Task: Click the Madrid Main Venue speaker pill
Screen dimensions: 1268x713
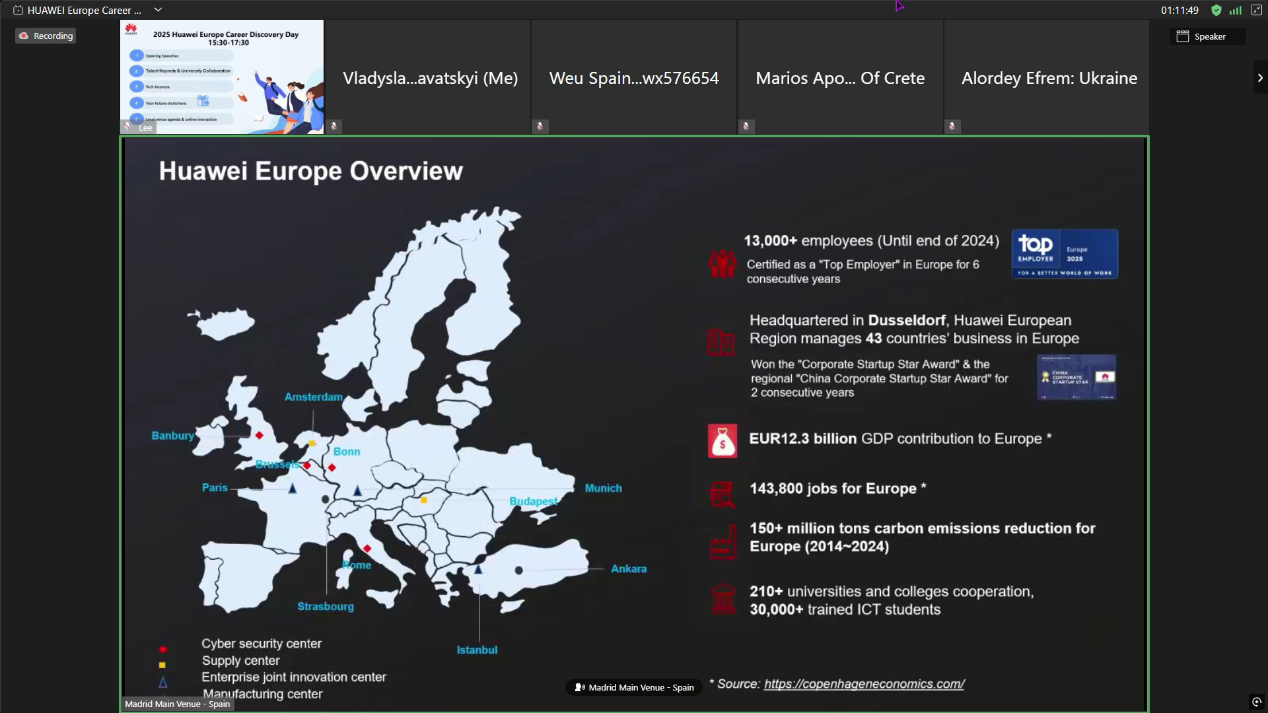Action: pos(634,687)
